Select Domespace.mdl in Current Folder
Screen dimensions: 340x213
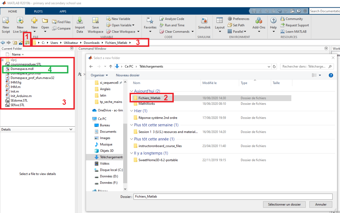pos(22,69)
